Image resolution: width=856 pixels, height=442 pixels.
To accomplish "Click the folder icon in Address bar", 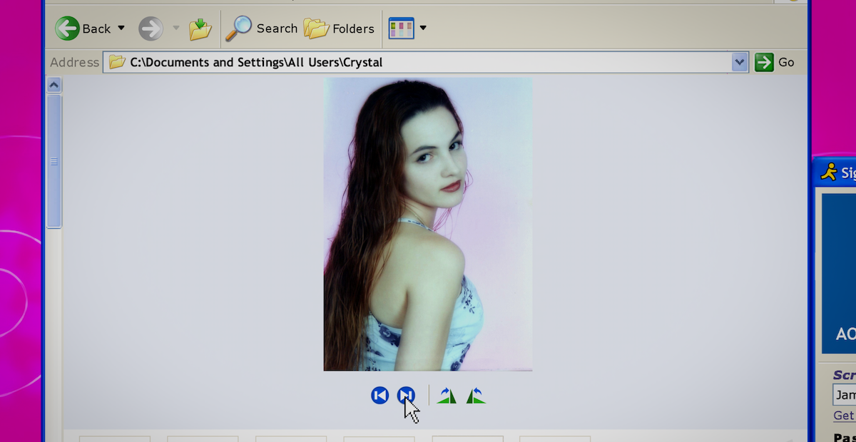I will [117, 62].
